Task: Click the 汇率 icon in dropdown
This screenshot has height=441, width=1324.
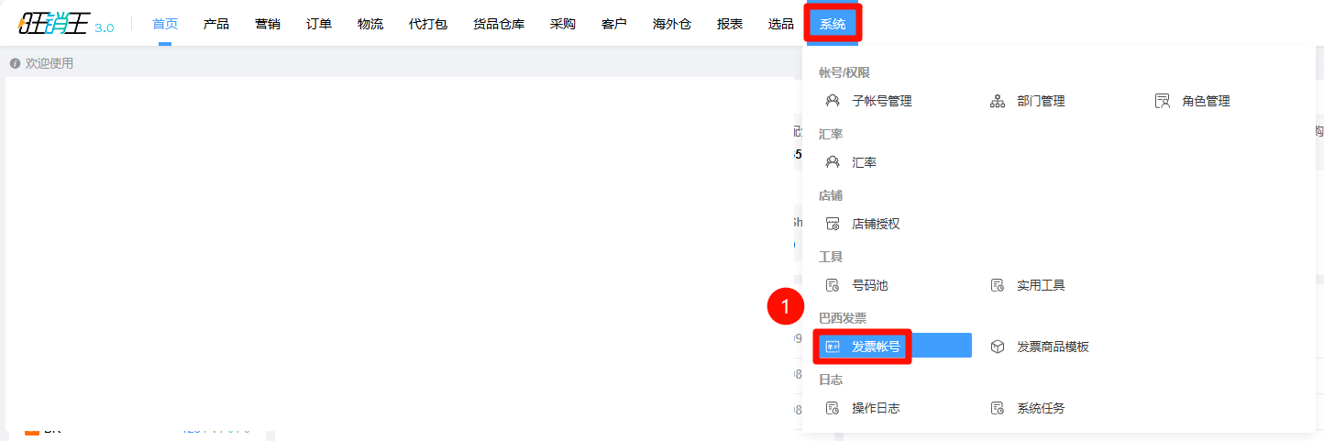Action: (833, 162)
